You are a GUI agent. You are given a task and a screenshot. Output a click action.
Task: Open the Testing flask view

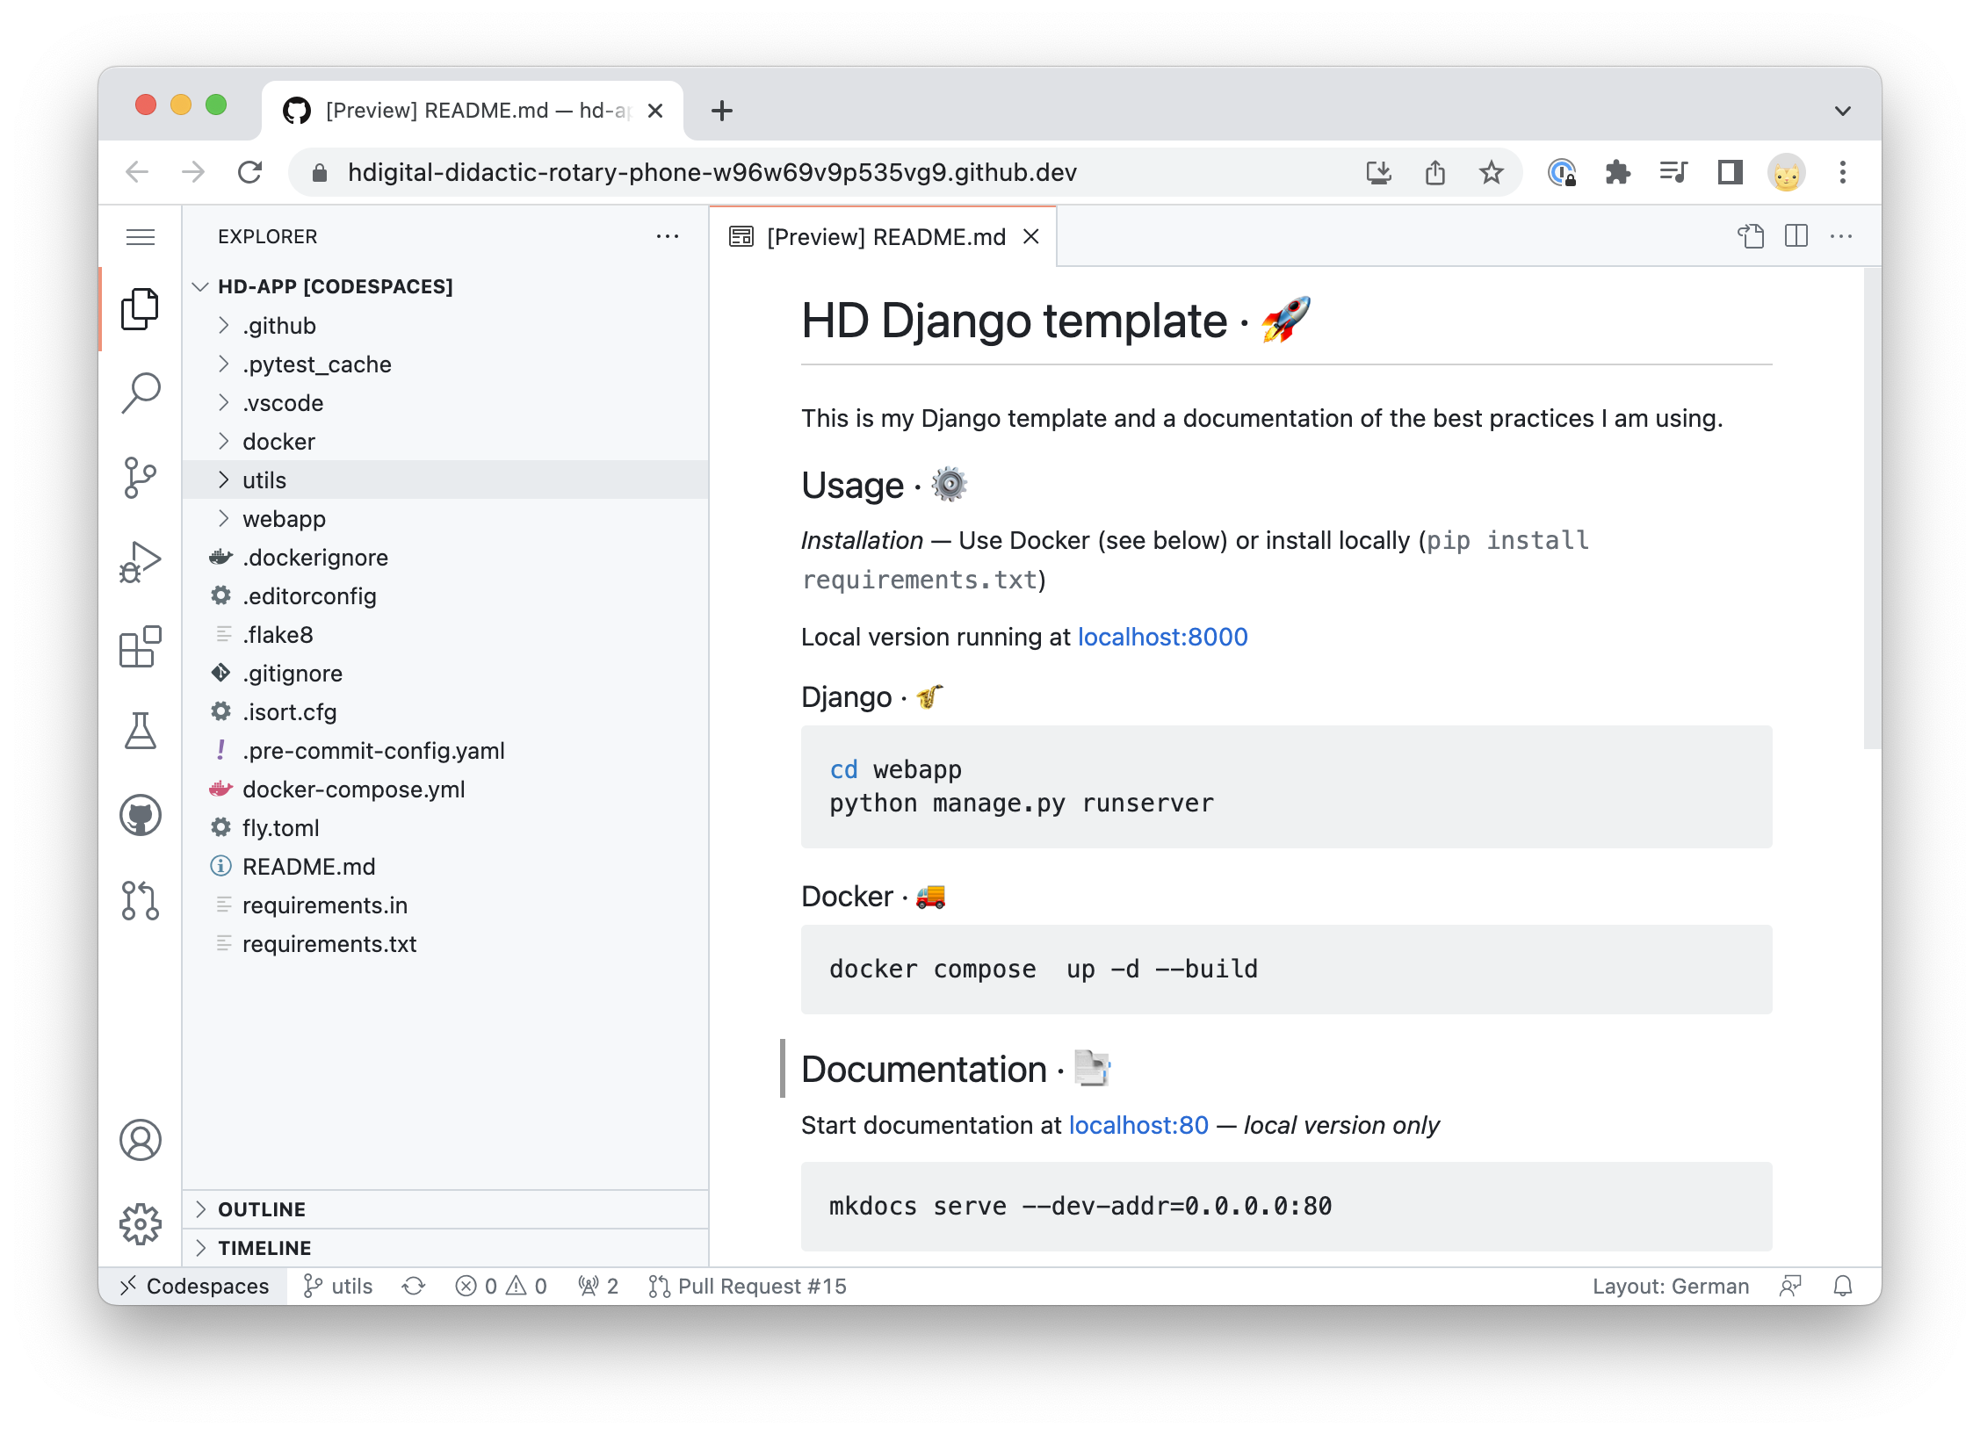click(x=141, y=731)
